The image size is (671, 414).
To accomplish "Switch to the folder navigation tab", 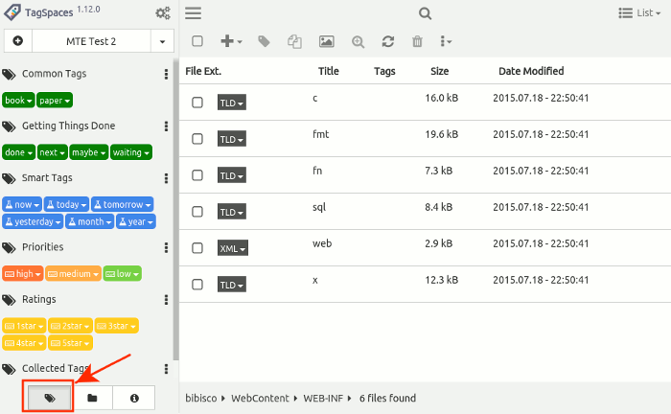I will [x=92, y=398].
